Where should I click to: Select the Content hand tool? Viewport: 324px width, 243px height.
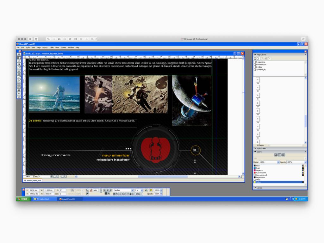coord(19,58)
